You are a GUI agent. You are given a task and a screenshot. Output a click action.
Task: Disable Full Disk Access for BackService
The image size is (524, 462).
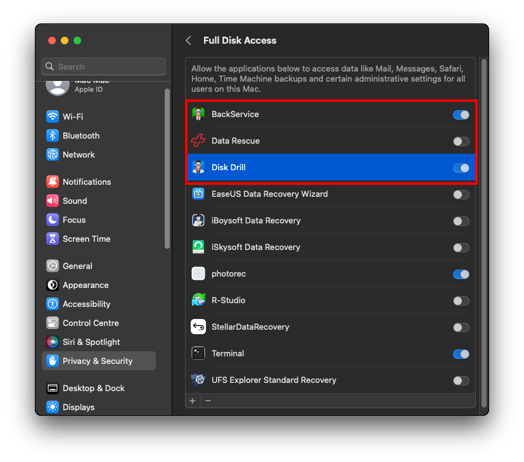pos(461,115)
